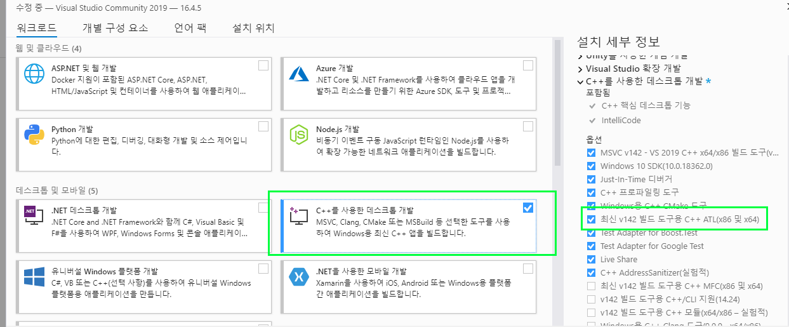Image resolution: width=789 pixels, height=327 pixels.
Task: Open the 개별 구성 요소 tab
Action: (115, 28)
